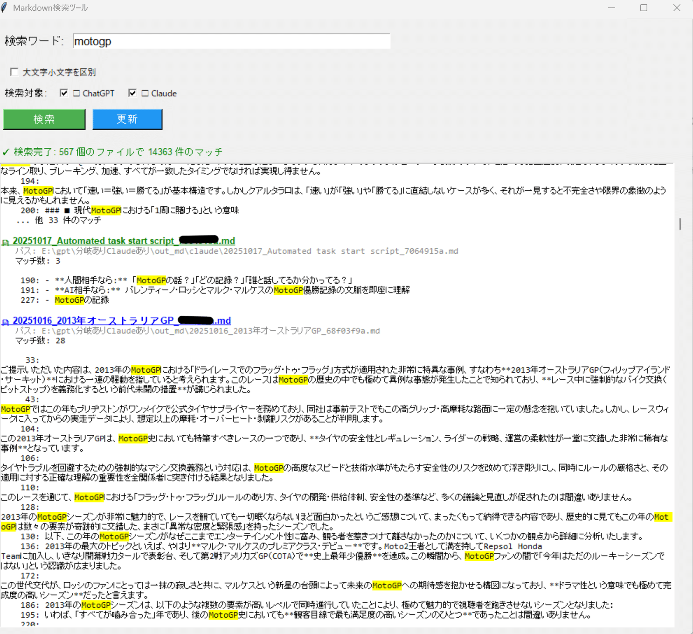Maximize the Markdown検索ツール window
This screenshot has height=634, width=693.
644,8
